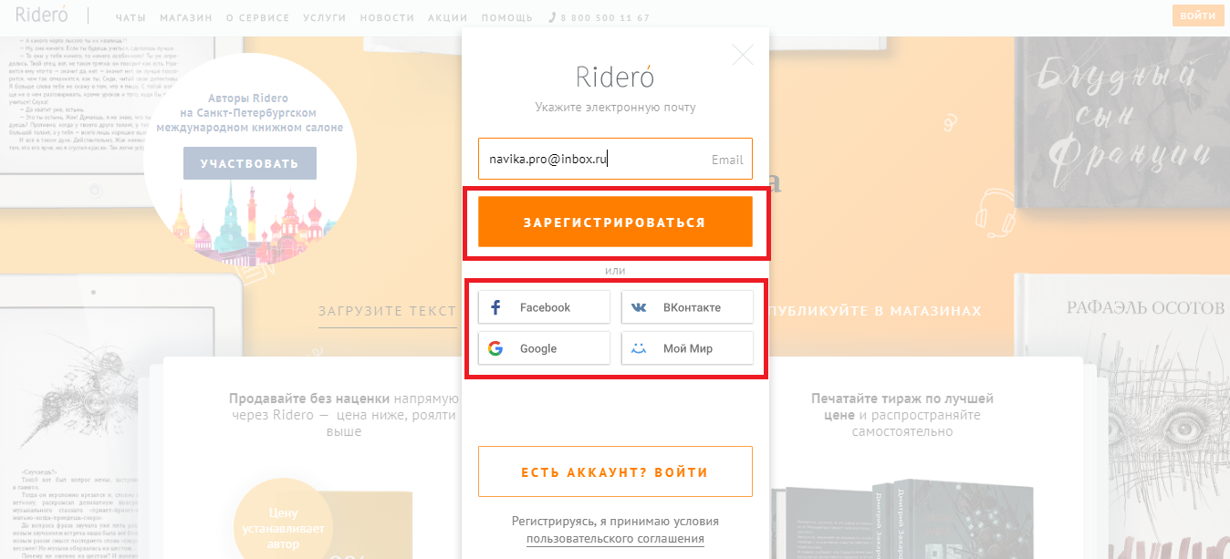Click Есть аккаунт? Войти button

[615, 471]
